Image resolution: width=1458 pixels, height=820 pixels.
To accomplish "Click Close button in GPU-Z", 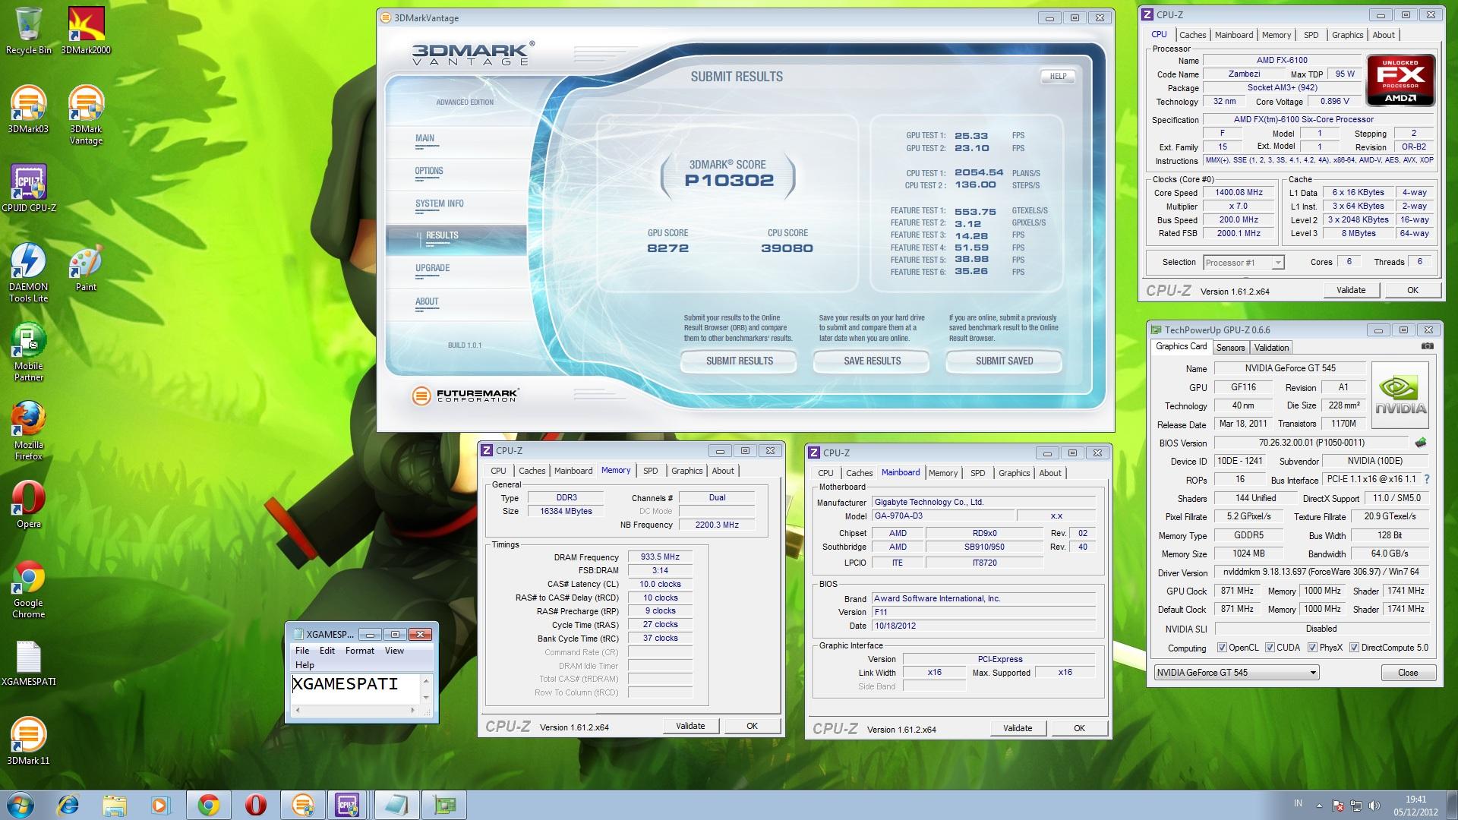I will pos(1408,673).
